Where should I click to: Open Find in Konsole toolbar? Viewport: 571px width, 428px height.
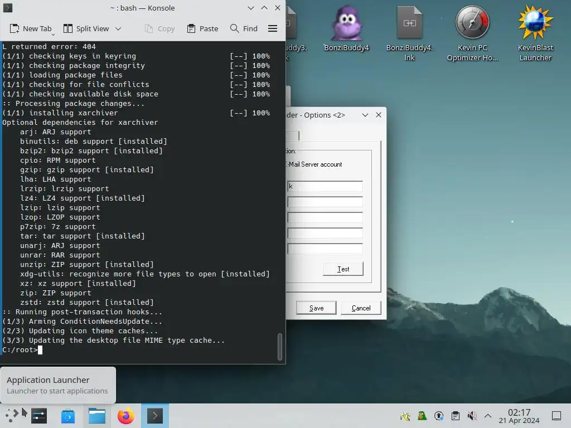(x=244, y=28)
